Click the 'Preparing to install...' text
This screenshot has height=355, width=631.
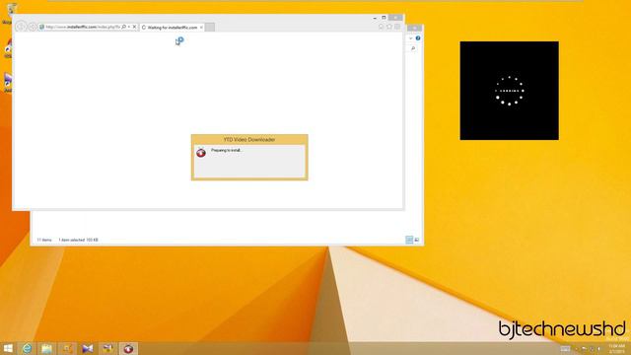(227, 150)
